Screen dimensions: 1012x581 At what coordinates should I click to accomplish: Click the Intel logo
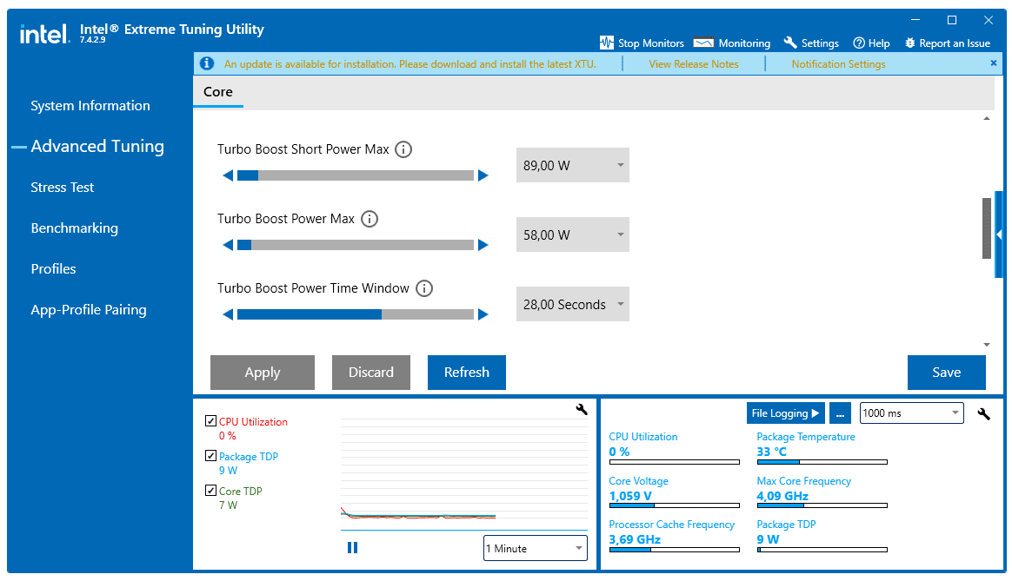[x=43, y=33]
